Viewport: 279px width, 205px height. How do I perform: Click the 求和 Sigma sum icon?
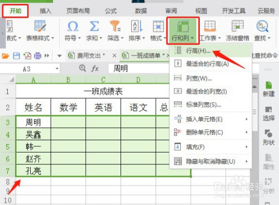point(94,26)
